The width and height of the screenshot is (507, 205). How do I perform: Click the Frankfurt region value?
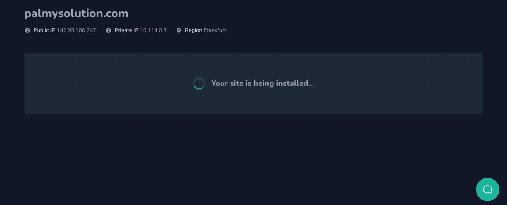coord(215,30)
